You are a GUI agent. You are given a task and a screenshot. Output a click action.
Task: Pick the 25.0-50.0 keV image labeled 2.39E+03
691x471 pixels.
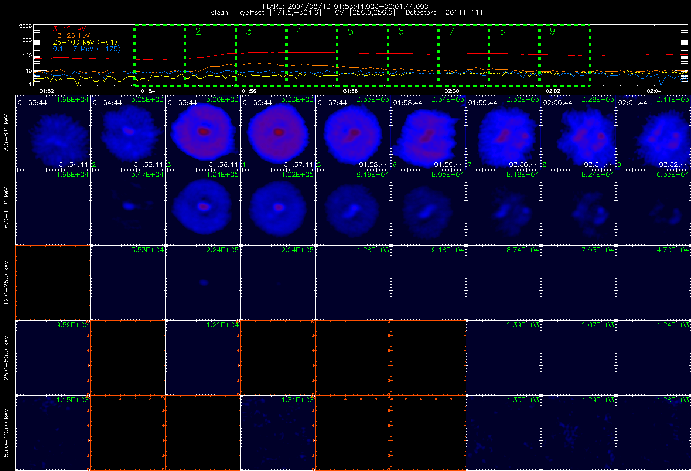pos(504,358)
